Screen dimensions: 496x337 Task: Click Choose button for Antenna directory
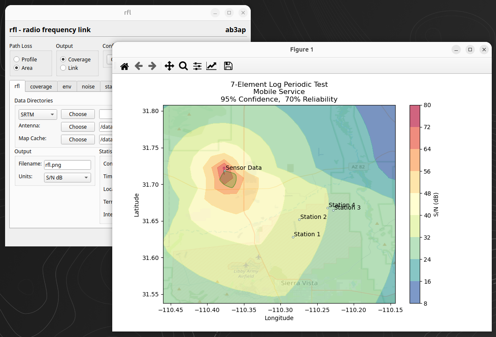78,127
